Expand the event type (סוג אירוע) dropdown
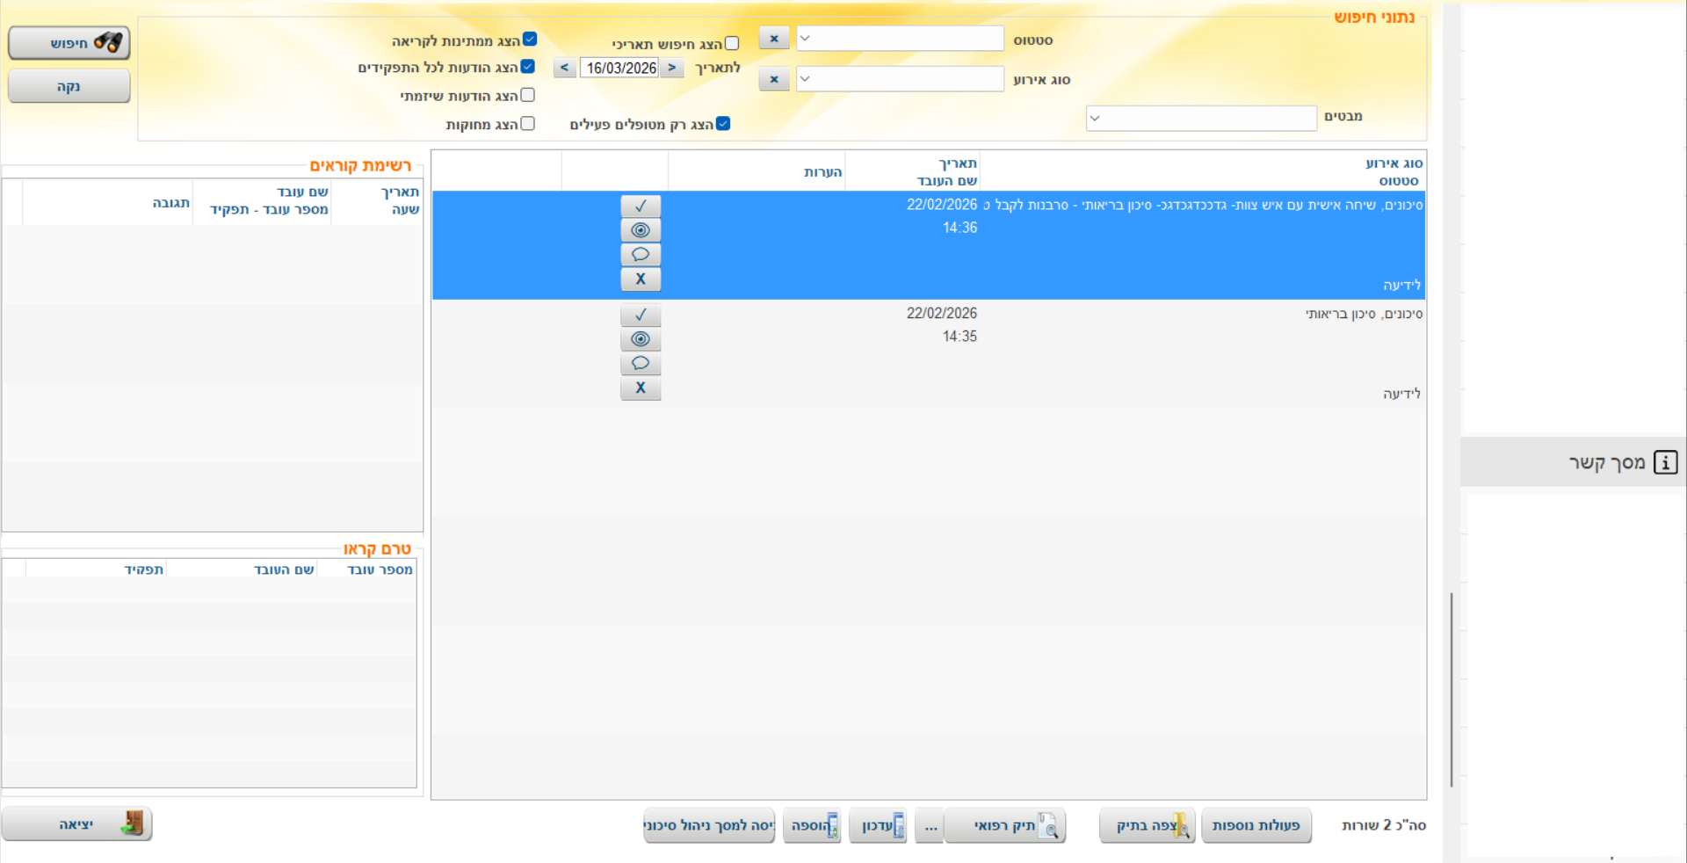This screenshot has height=863, width=1687. [x=900, y=79]
